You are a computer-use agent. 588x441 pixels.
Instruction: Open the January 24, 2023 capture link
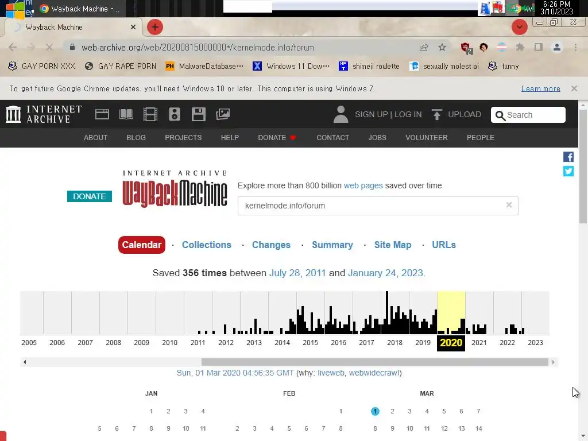385,273
